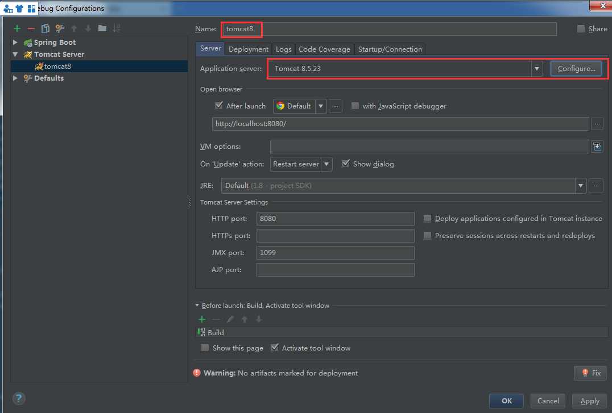Image resolution: width=612 pixels, height=413 pixels.
Task: Click the Name field containing tomcat8
Action: click(388, 29)
